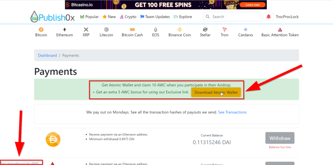Click the Balance too low message
This screenshot has height=165, width=333.
[280, 147]
